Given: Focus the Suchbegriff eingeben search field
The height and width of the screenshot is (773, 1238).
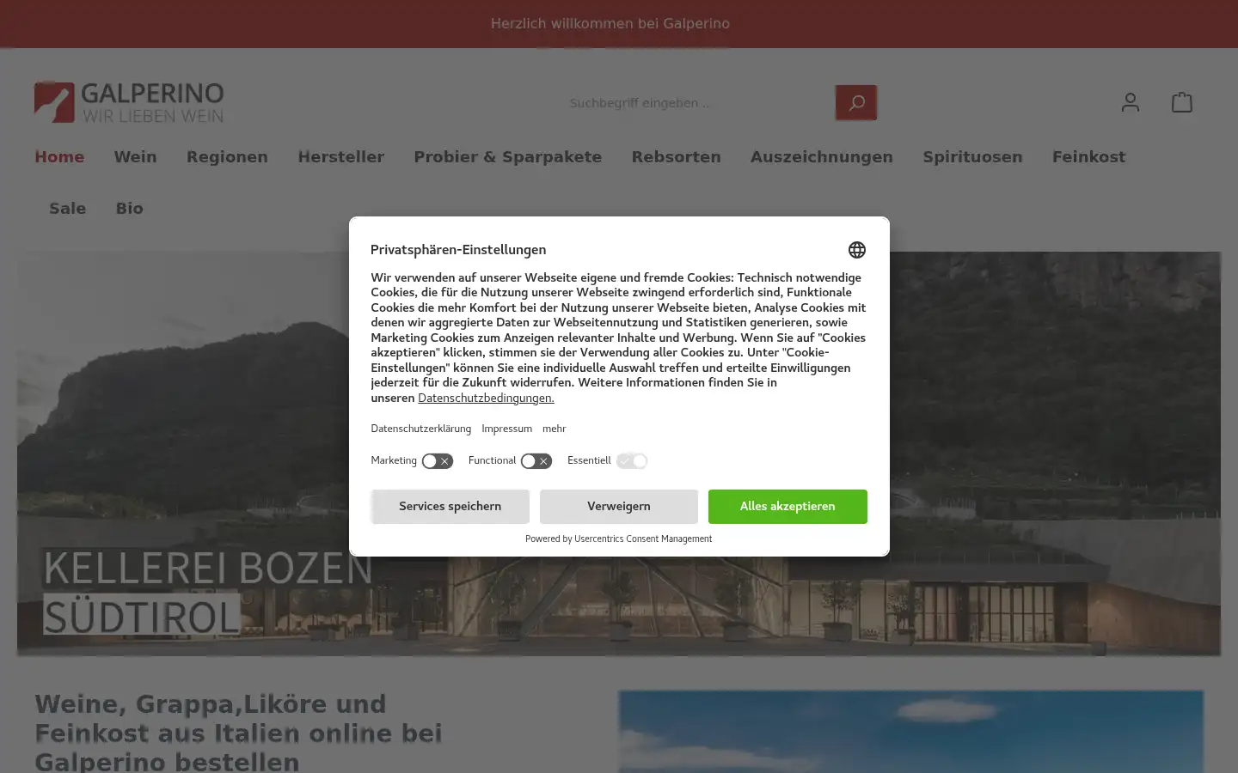Looking at the screenshot, I should pos(696,103).
